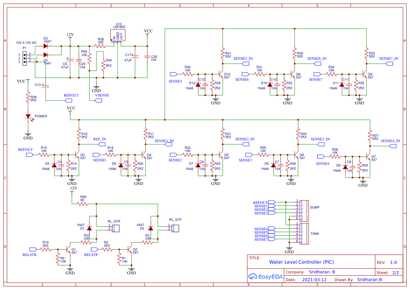
Task: Select capacitor C9 47uF
Action: (70, 60)
